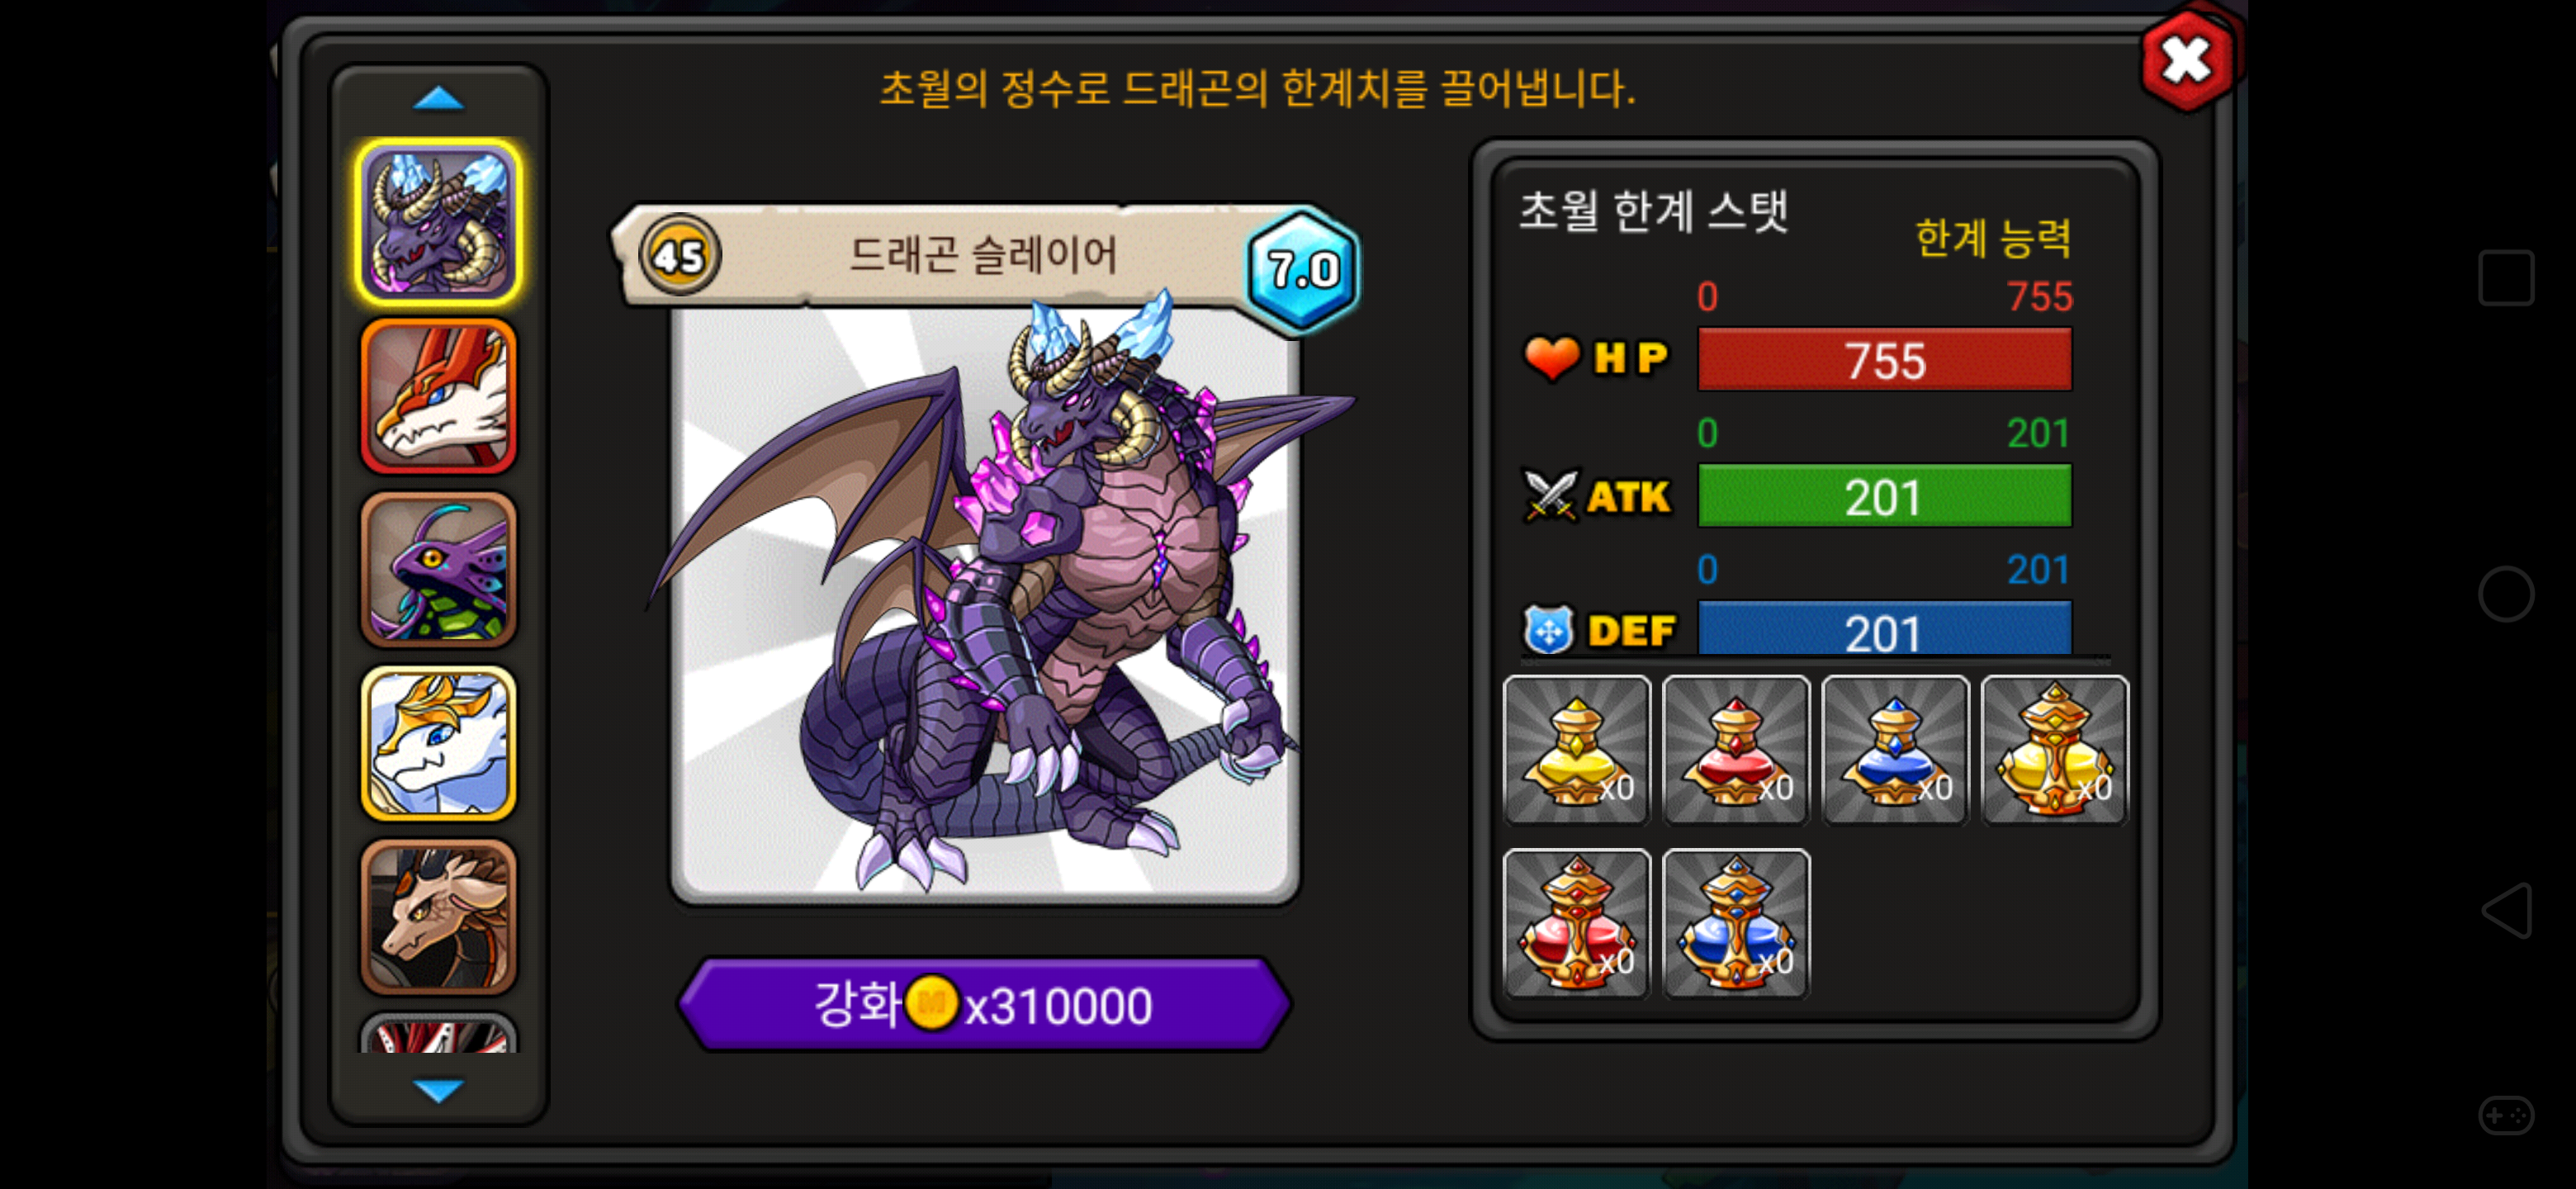
Task: Tap the blue 7.0 hexagon grade badge
Action: pyautogui.click(x=1302, y=270)
